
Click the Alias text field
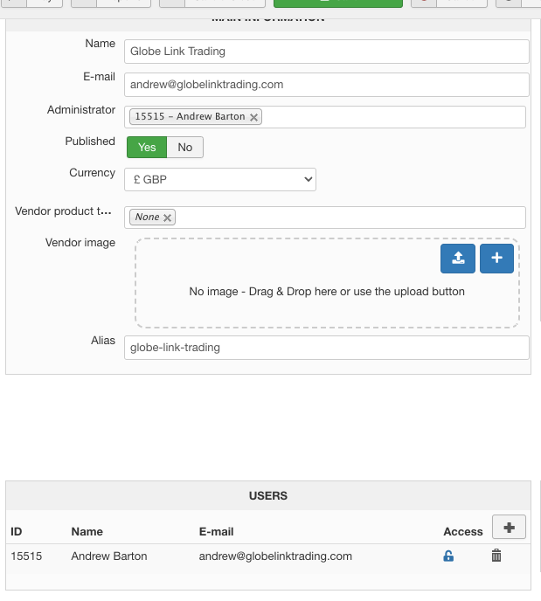click(326, 348)
